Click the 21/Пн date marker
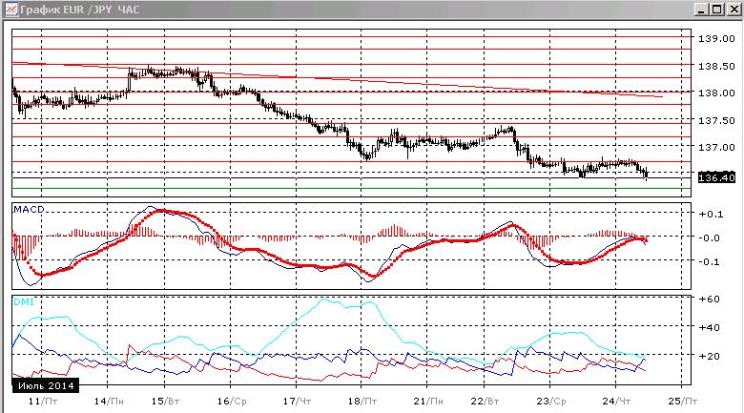 coord(428,402)
